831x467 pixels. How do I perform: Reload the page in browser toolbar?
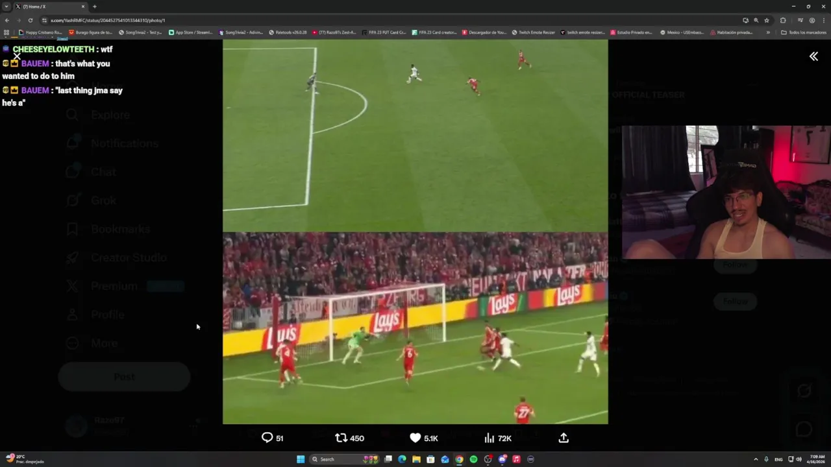pyautogui.click(x=30, y=20)
